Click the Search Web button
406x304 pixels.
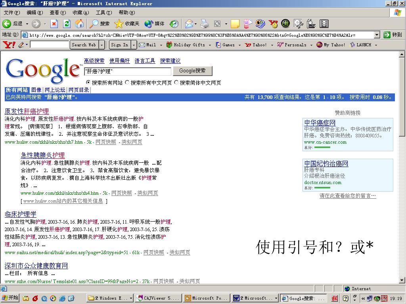(84, 45)
